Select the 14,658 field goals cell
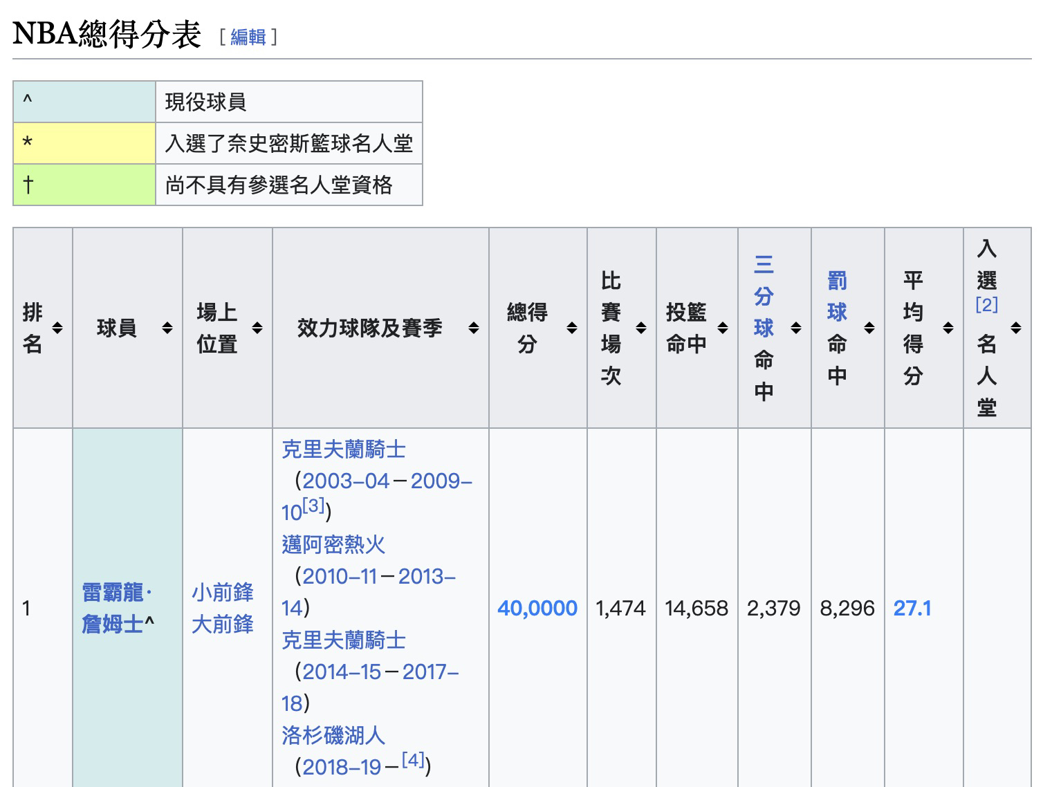The width and height of the screenshot is (1043, 787). (696, 608)
